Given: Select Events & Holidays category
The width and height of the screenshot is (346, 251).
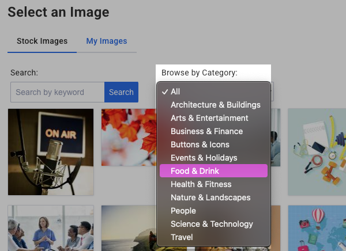Looking at the screenshot, I should click(204, 158).
